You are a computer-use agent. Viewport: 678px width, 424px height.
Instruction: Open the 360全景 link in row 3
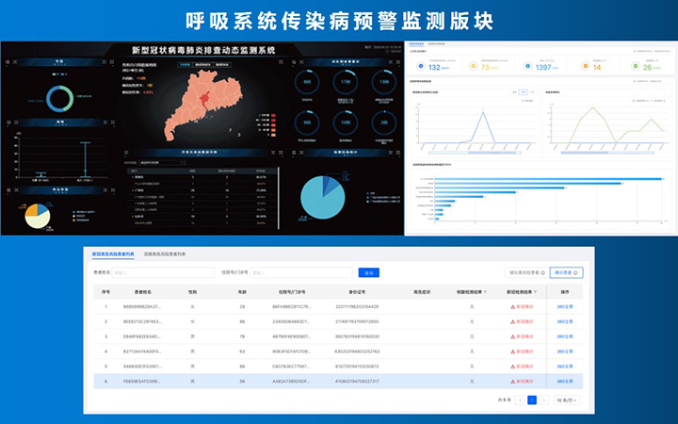click(x=565, y=336)
